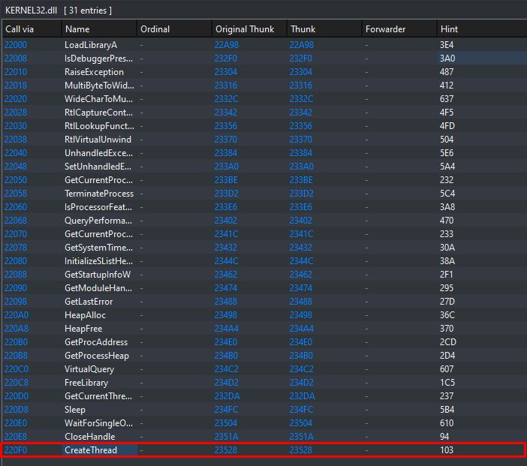The image size is (527, 466).
Task: Open call via address 22000
Action: pyautogui.click(x=16, y=45)
